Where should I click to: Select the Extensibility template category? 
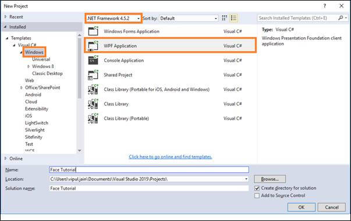pos(37,109)
